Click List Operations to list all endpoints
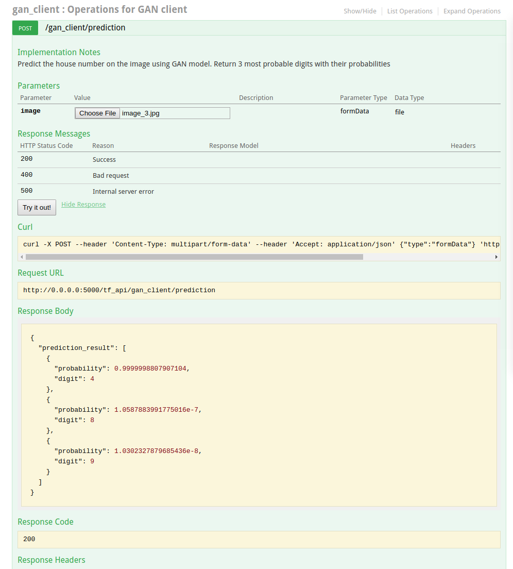The image size is (513, 569). 409,11
